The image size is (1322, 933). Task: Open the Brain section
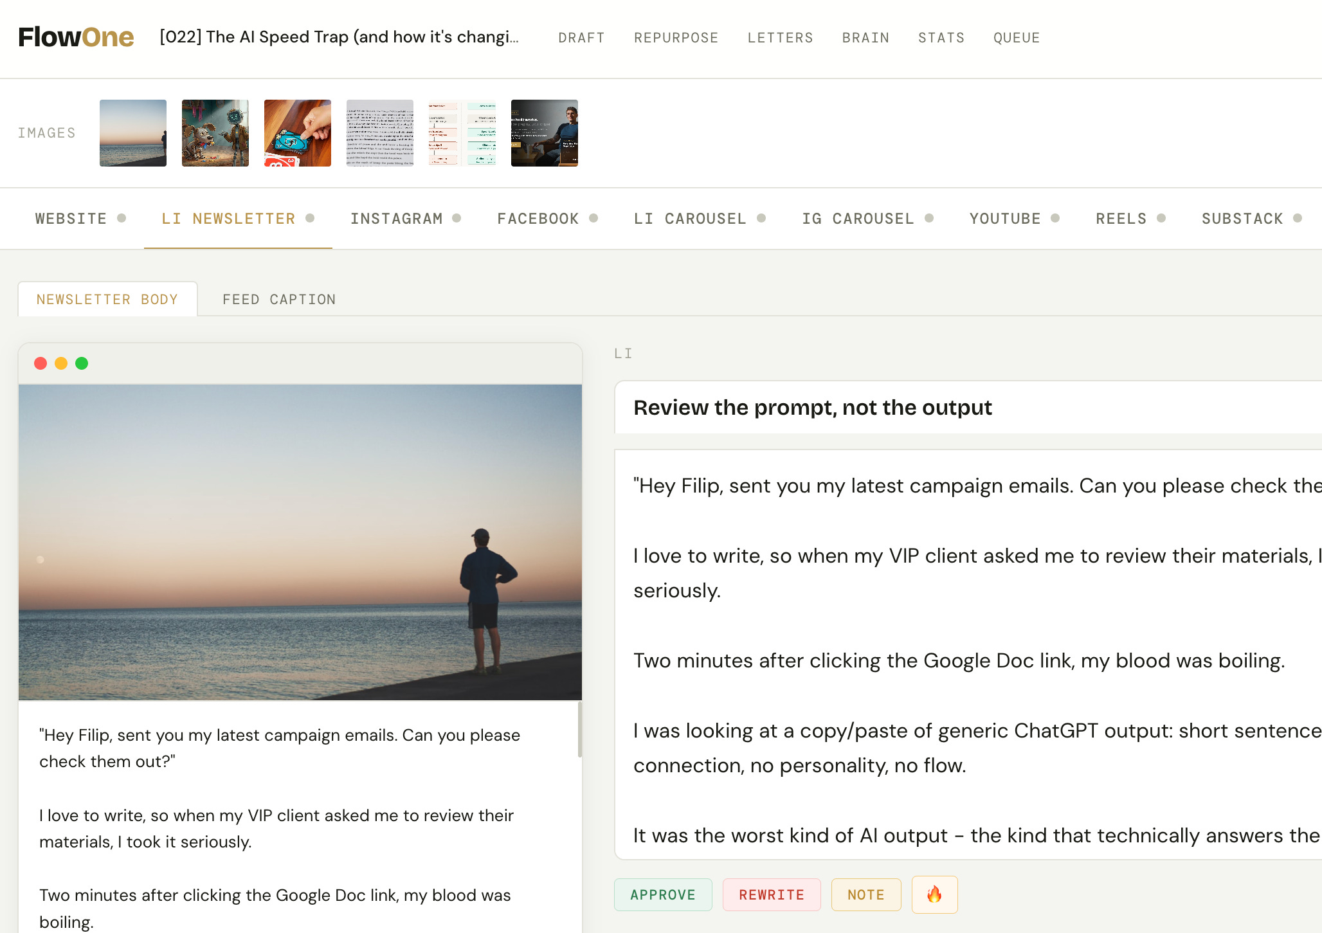coord(865,38)
